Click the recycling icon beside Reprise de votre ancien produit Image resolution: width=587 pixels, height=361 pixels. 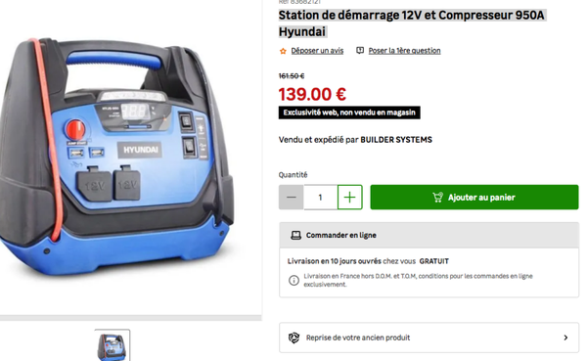coord(293,338)
